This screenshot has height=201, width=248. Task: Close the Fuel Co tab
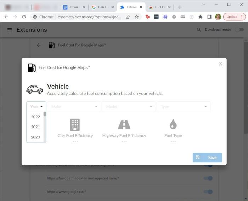(169, 7)
